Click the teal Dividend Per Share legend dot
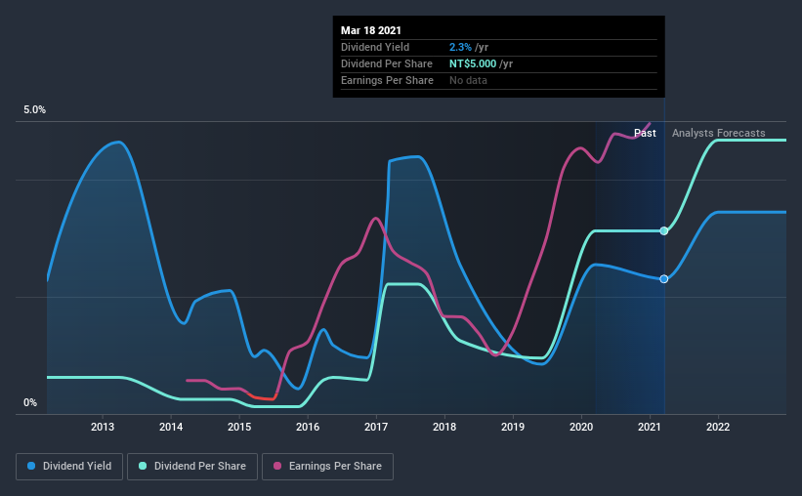Viewport: 802px width, 496px height. pyautogui.click(x=143, y=466)
